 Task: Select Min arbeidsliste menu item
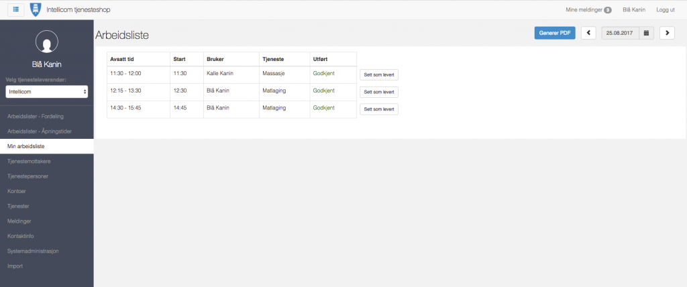coord(47,146)
